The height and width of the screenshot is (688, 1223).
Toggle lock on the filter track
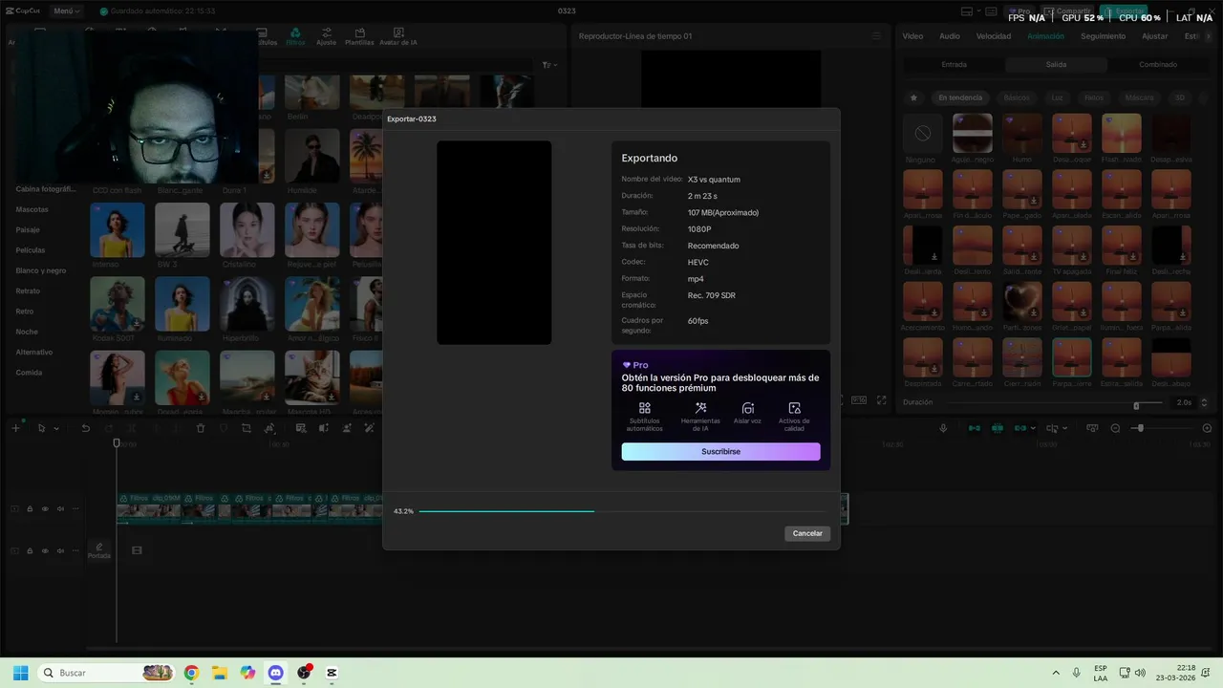click(30, 508)
